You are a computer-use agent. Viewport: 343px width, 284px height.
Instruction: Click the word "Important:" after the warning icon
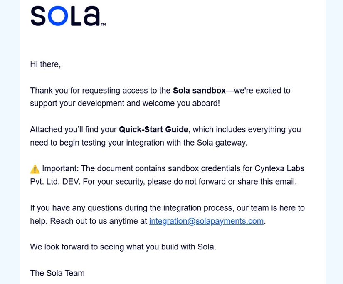coord(60,169)
